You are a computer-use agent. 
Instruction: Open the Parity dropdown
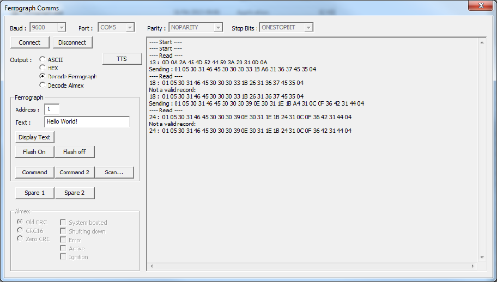tap(218, 28)
